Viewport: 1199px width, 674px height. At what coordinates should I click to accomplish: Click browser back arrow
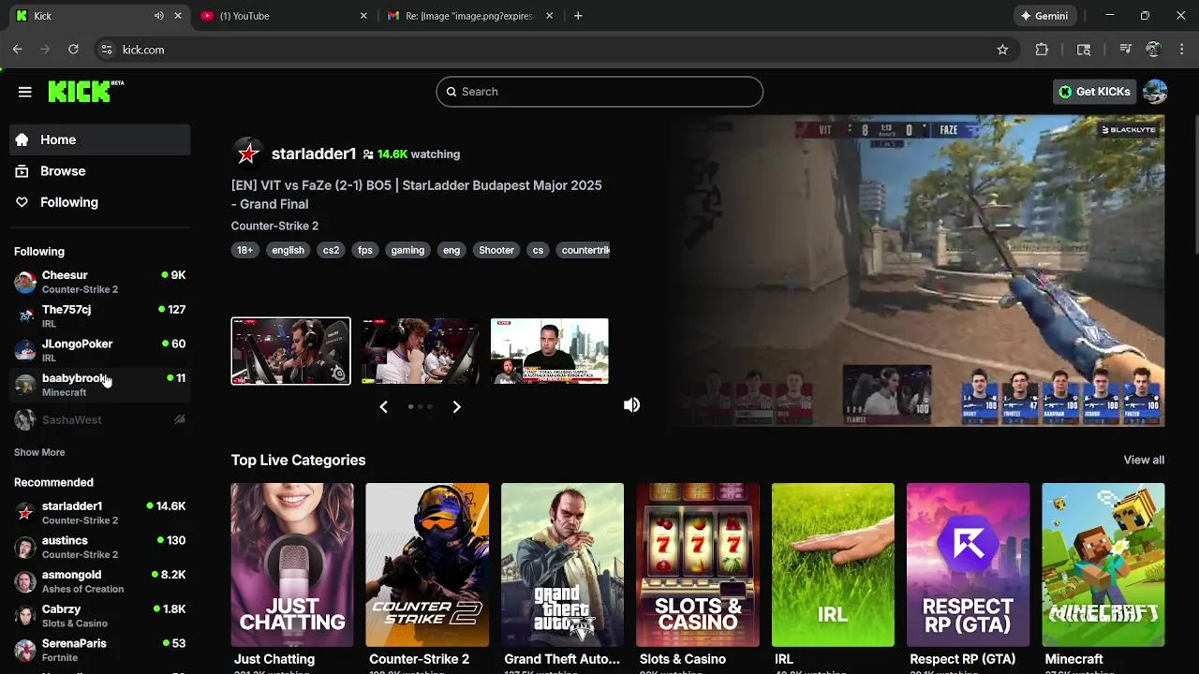pyautogui.click(x=18, y=50)
